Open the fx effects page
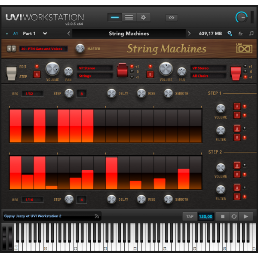258x258 pixels. tap(240, 34)
